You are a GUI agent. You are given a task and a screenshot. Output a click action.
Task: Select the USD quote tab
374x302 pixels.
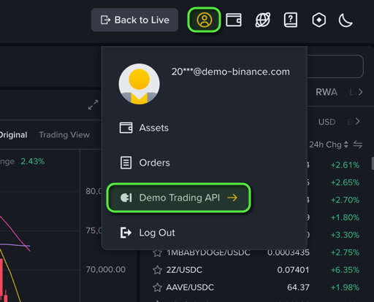click(327, 122)
